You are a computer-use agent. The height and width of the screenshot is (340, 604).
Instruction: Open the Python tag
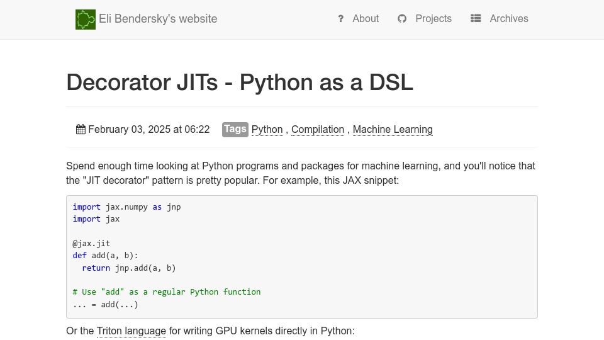click(267, 130)
